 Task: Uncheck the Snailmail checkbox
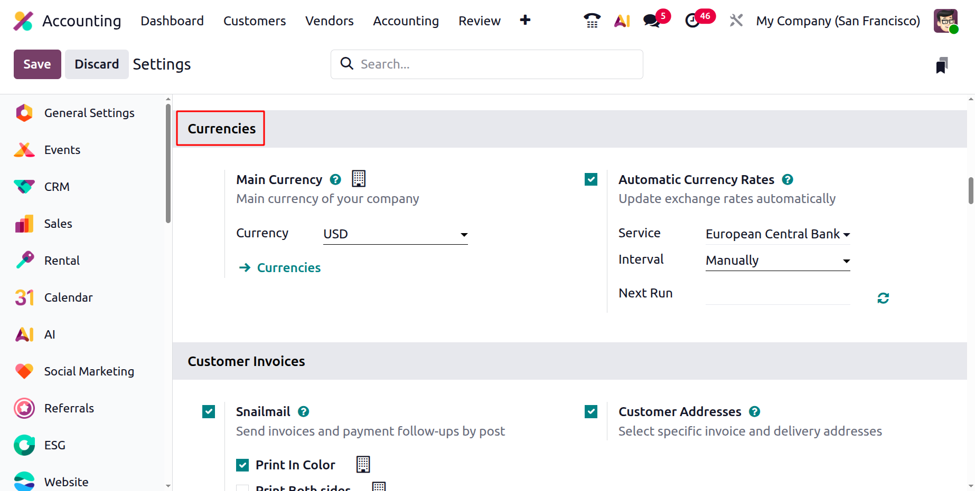[209, 411]
